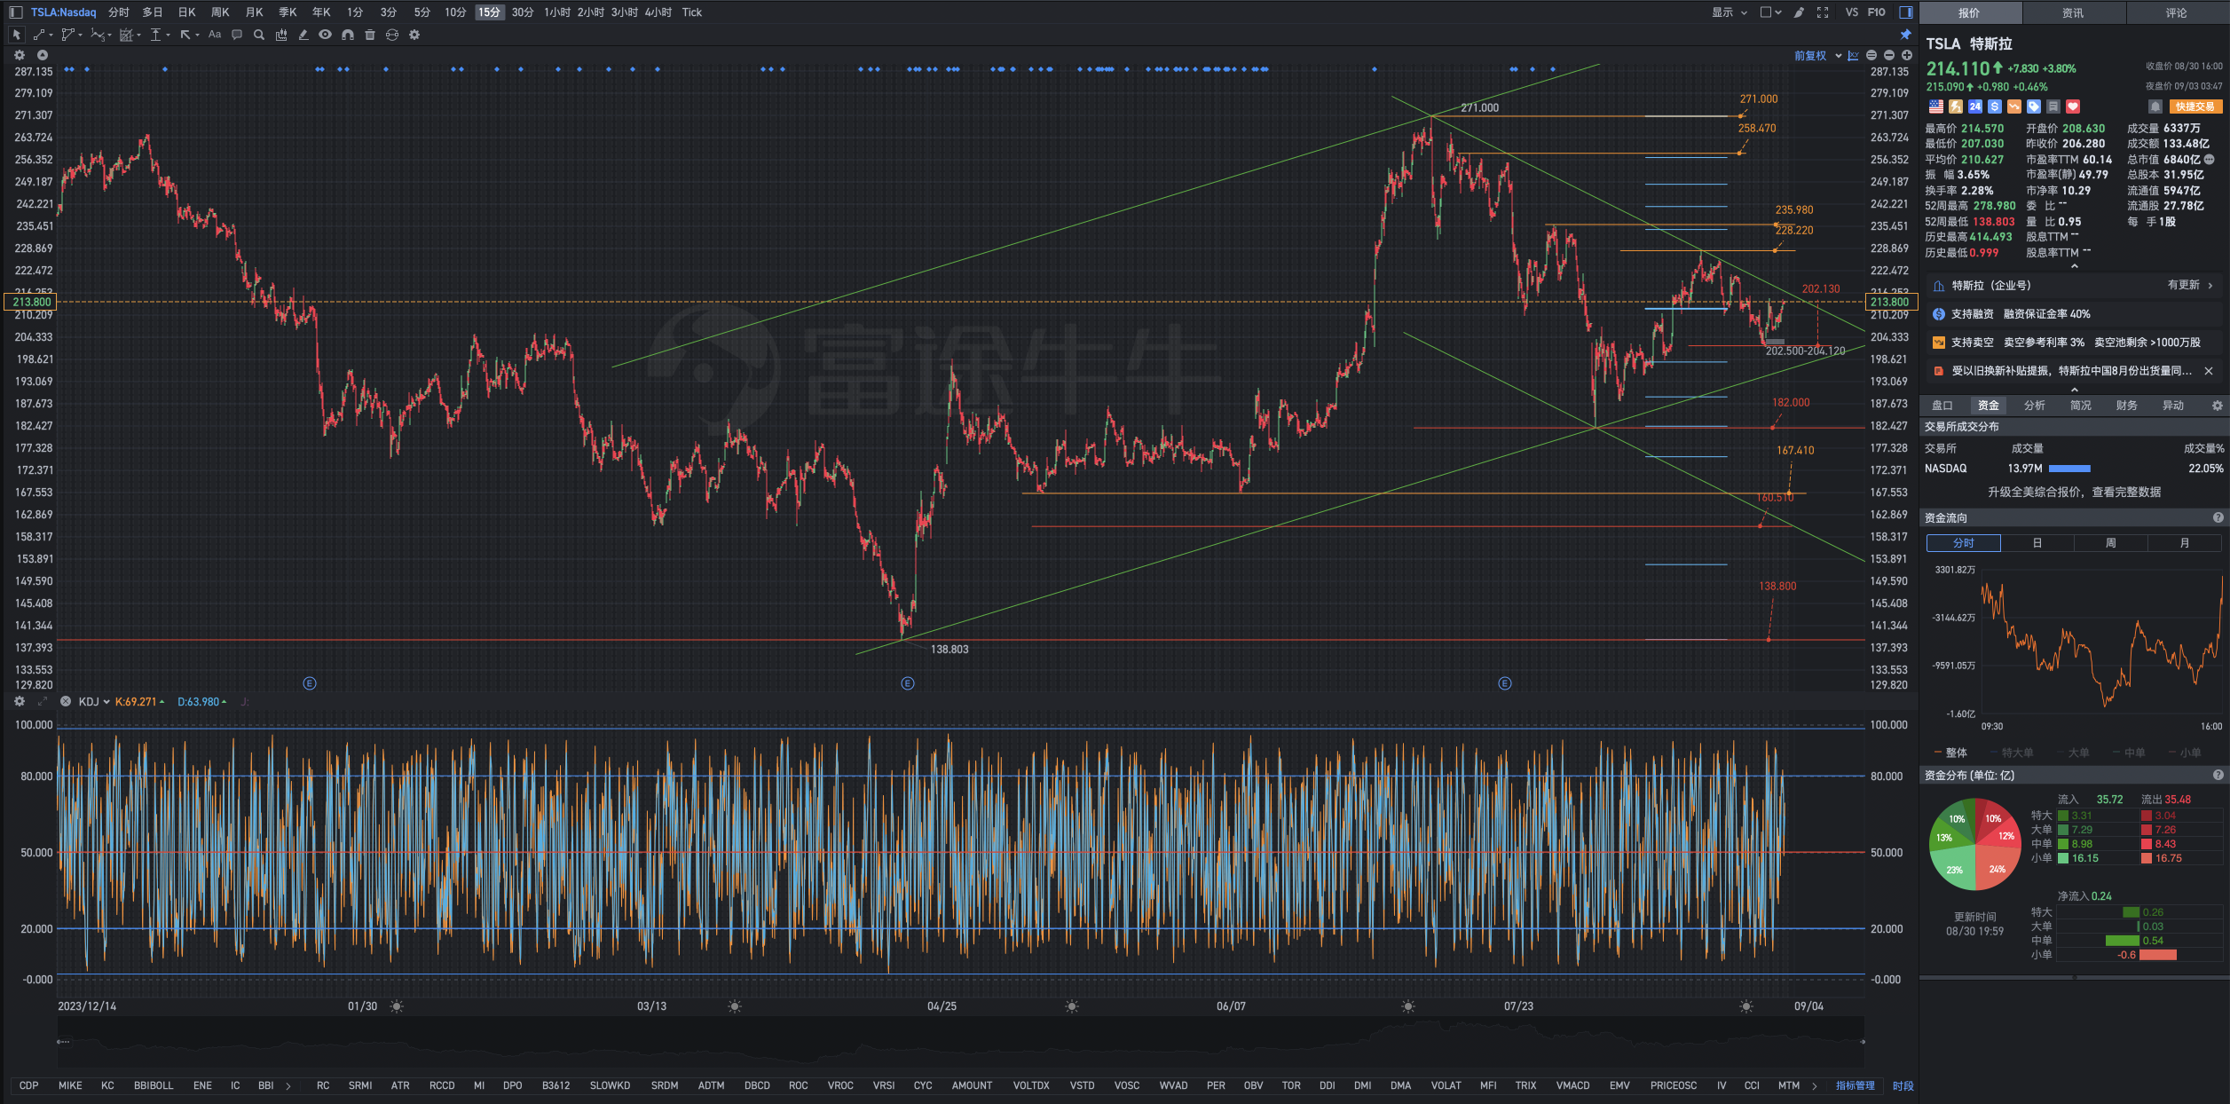Click the blue pin icon

pos(1905,35)
